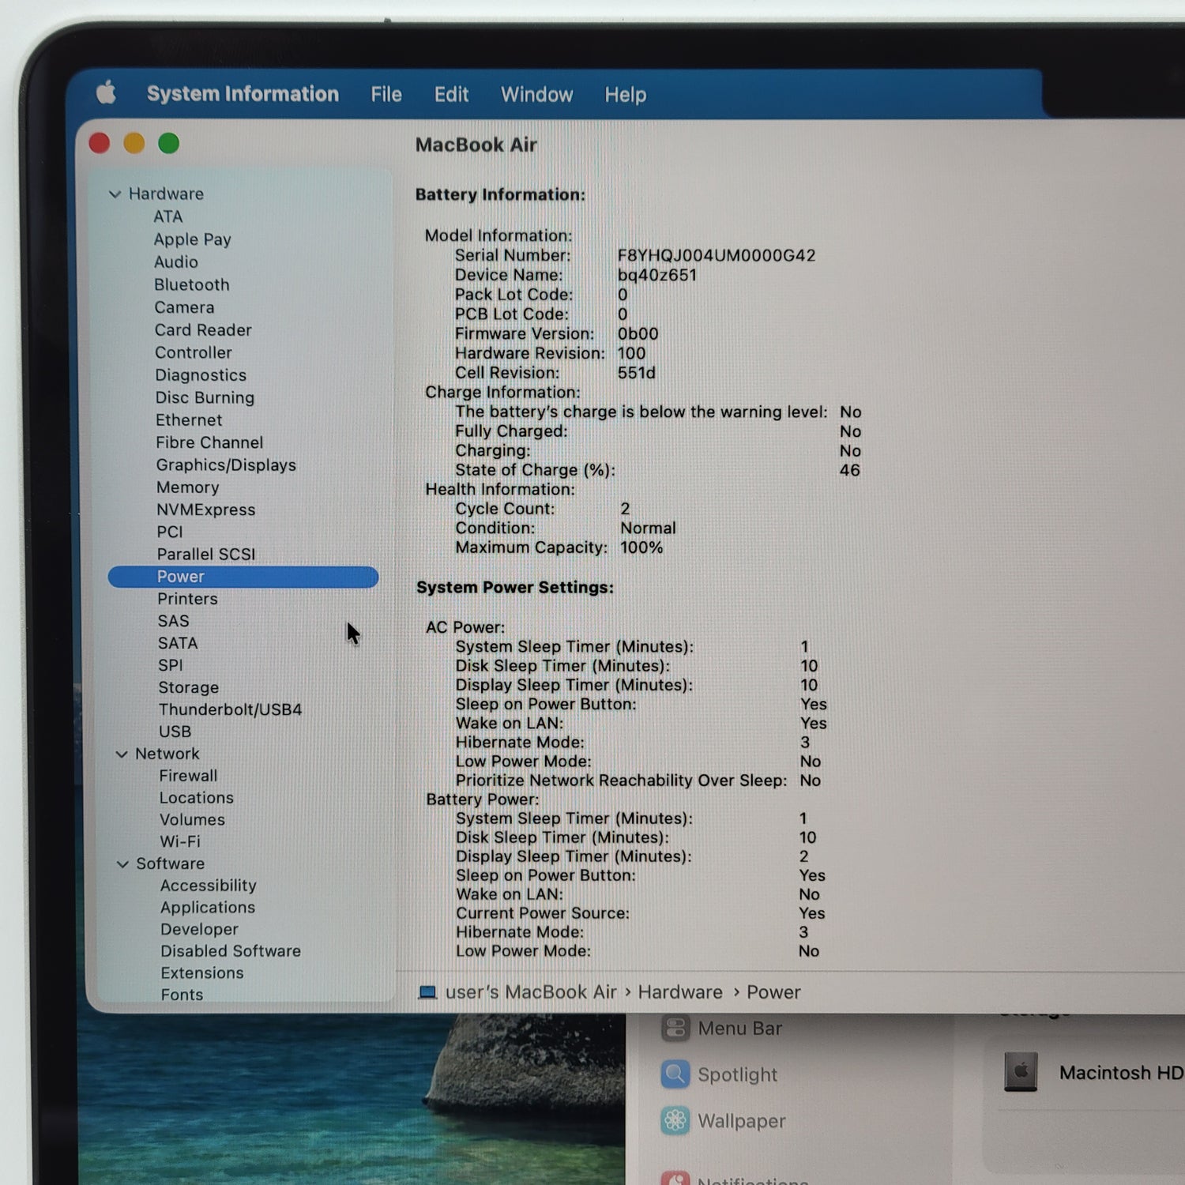This screenshot has height=1185, width=1185.
Task: Open Spotlight settings in System Settings
Action: [x=738, y=1075]
